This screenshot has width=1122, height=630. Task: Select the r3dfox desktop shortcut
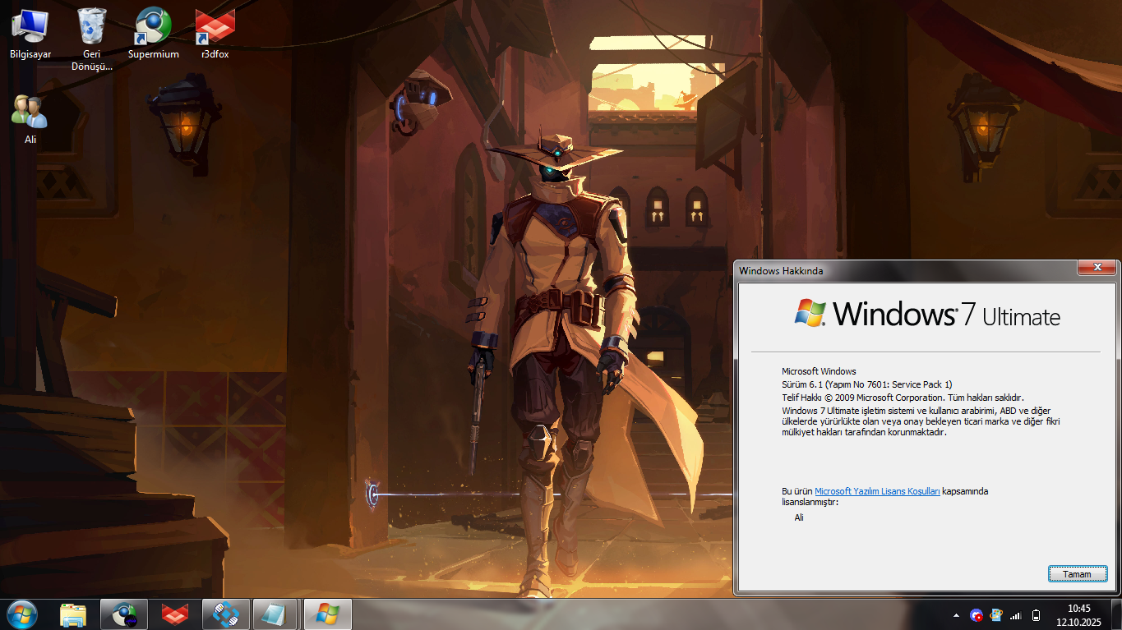click(215, 34)
